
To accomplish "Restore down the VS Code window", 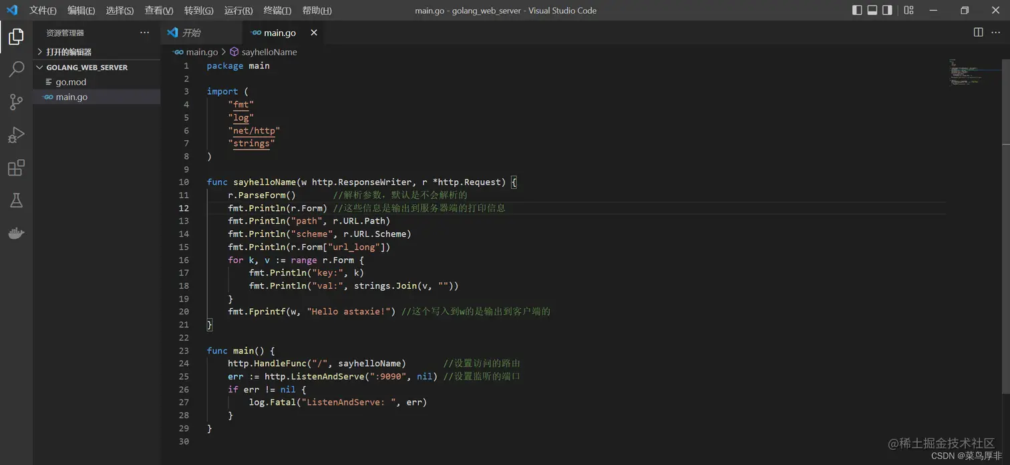I will 965,10.
